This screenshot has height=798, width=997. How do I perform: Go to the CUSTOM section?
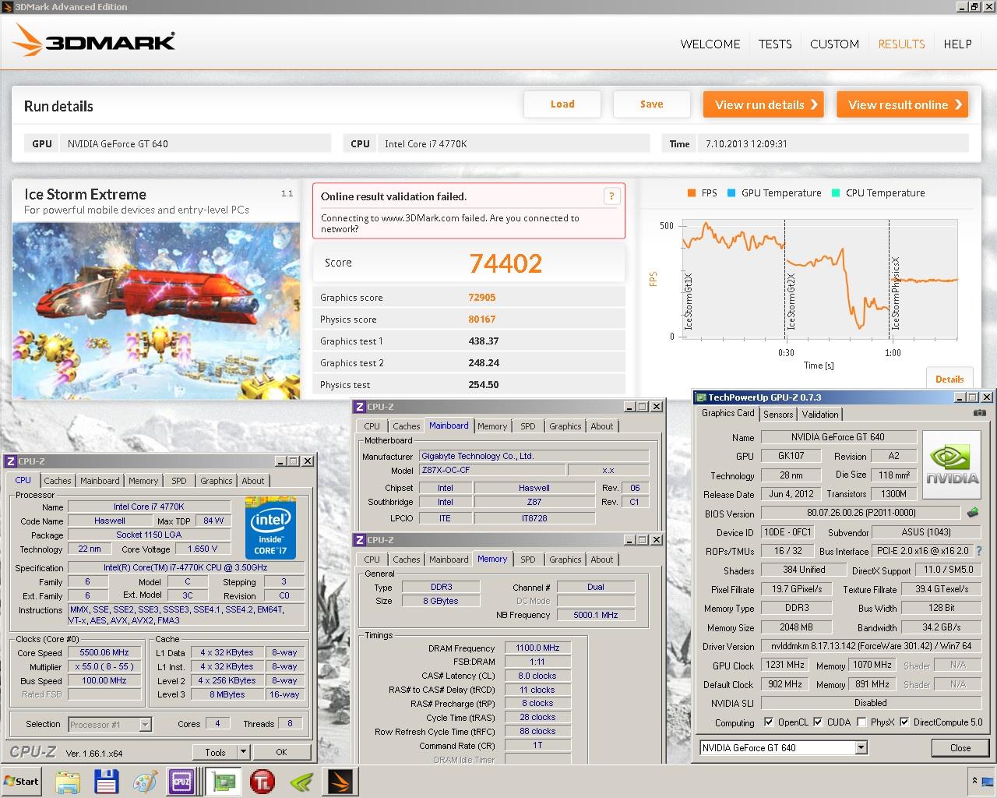(x=834, y=44)
